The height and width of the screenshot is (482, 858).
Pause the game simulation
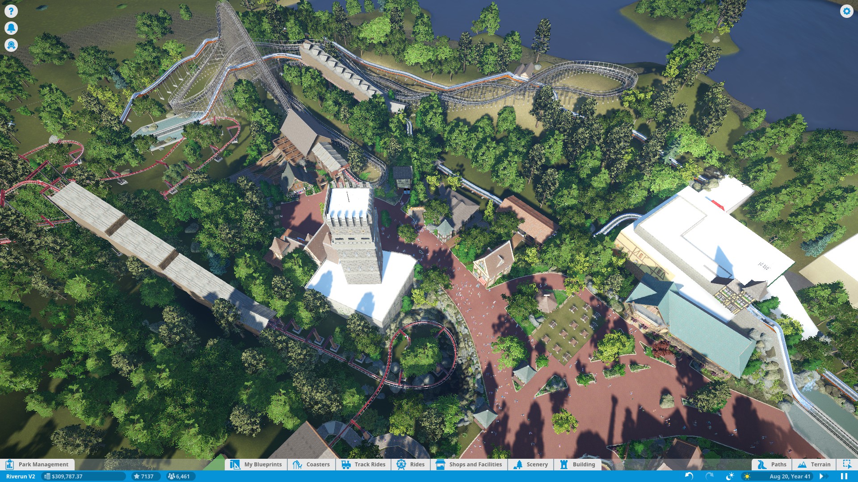click(844, 476)
